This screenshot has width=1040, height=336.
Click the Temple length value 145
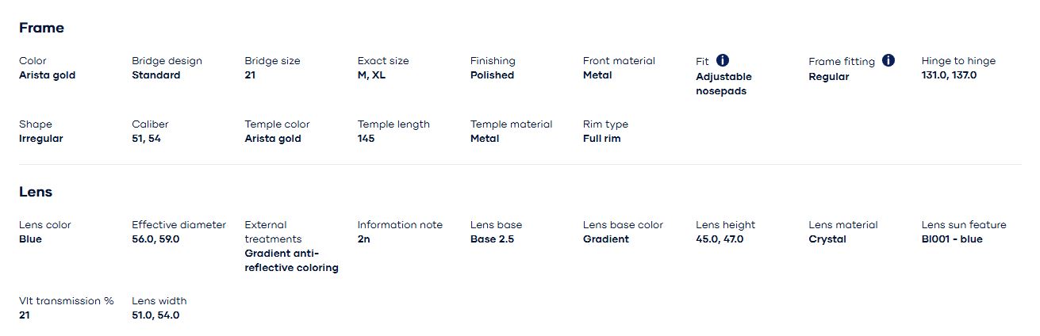[x=366, y=139]
